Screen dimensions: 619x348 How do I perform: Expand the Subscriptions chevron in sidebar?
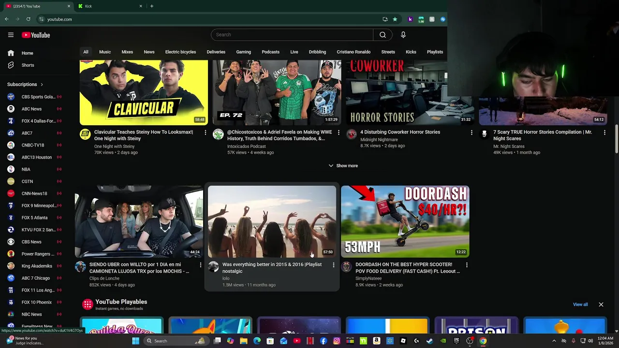[42, 85]
